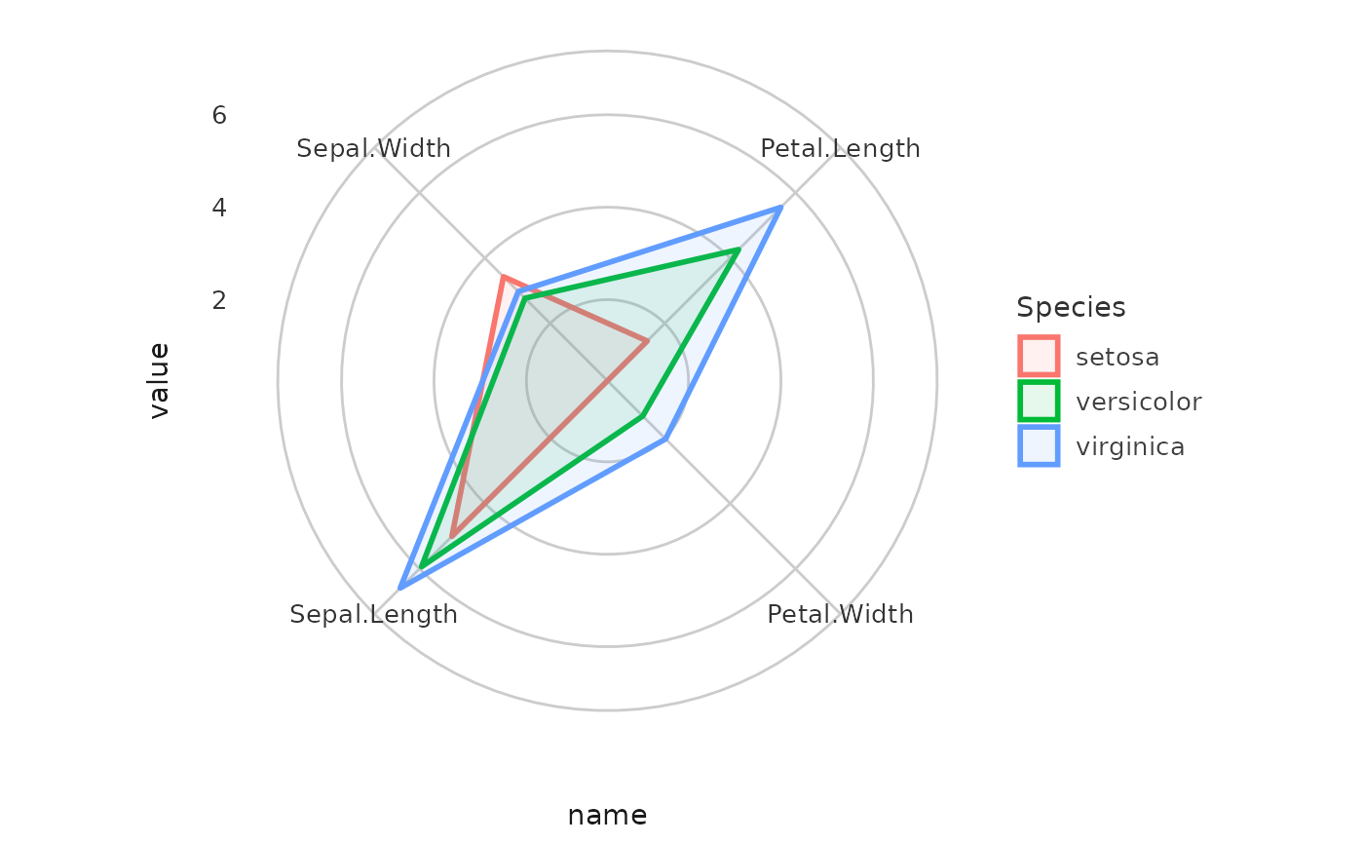
Task: Click the Species legend title
Action: [1071, 307]
